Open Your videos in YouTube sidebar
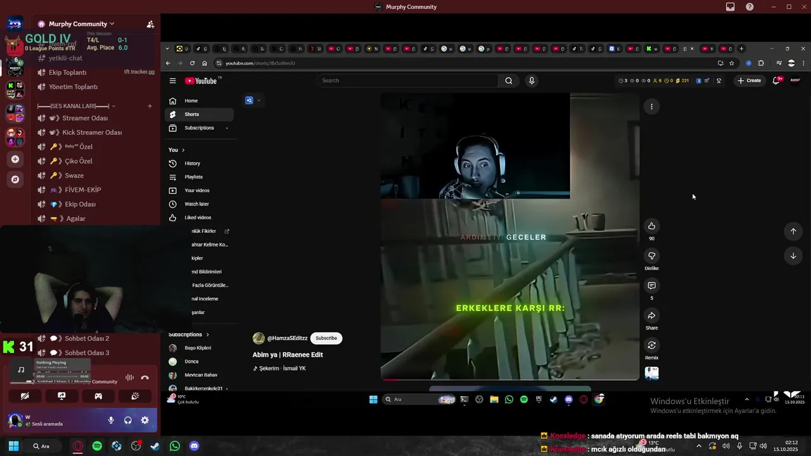 pos(199,191)
